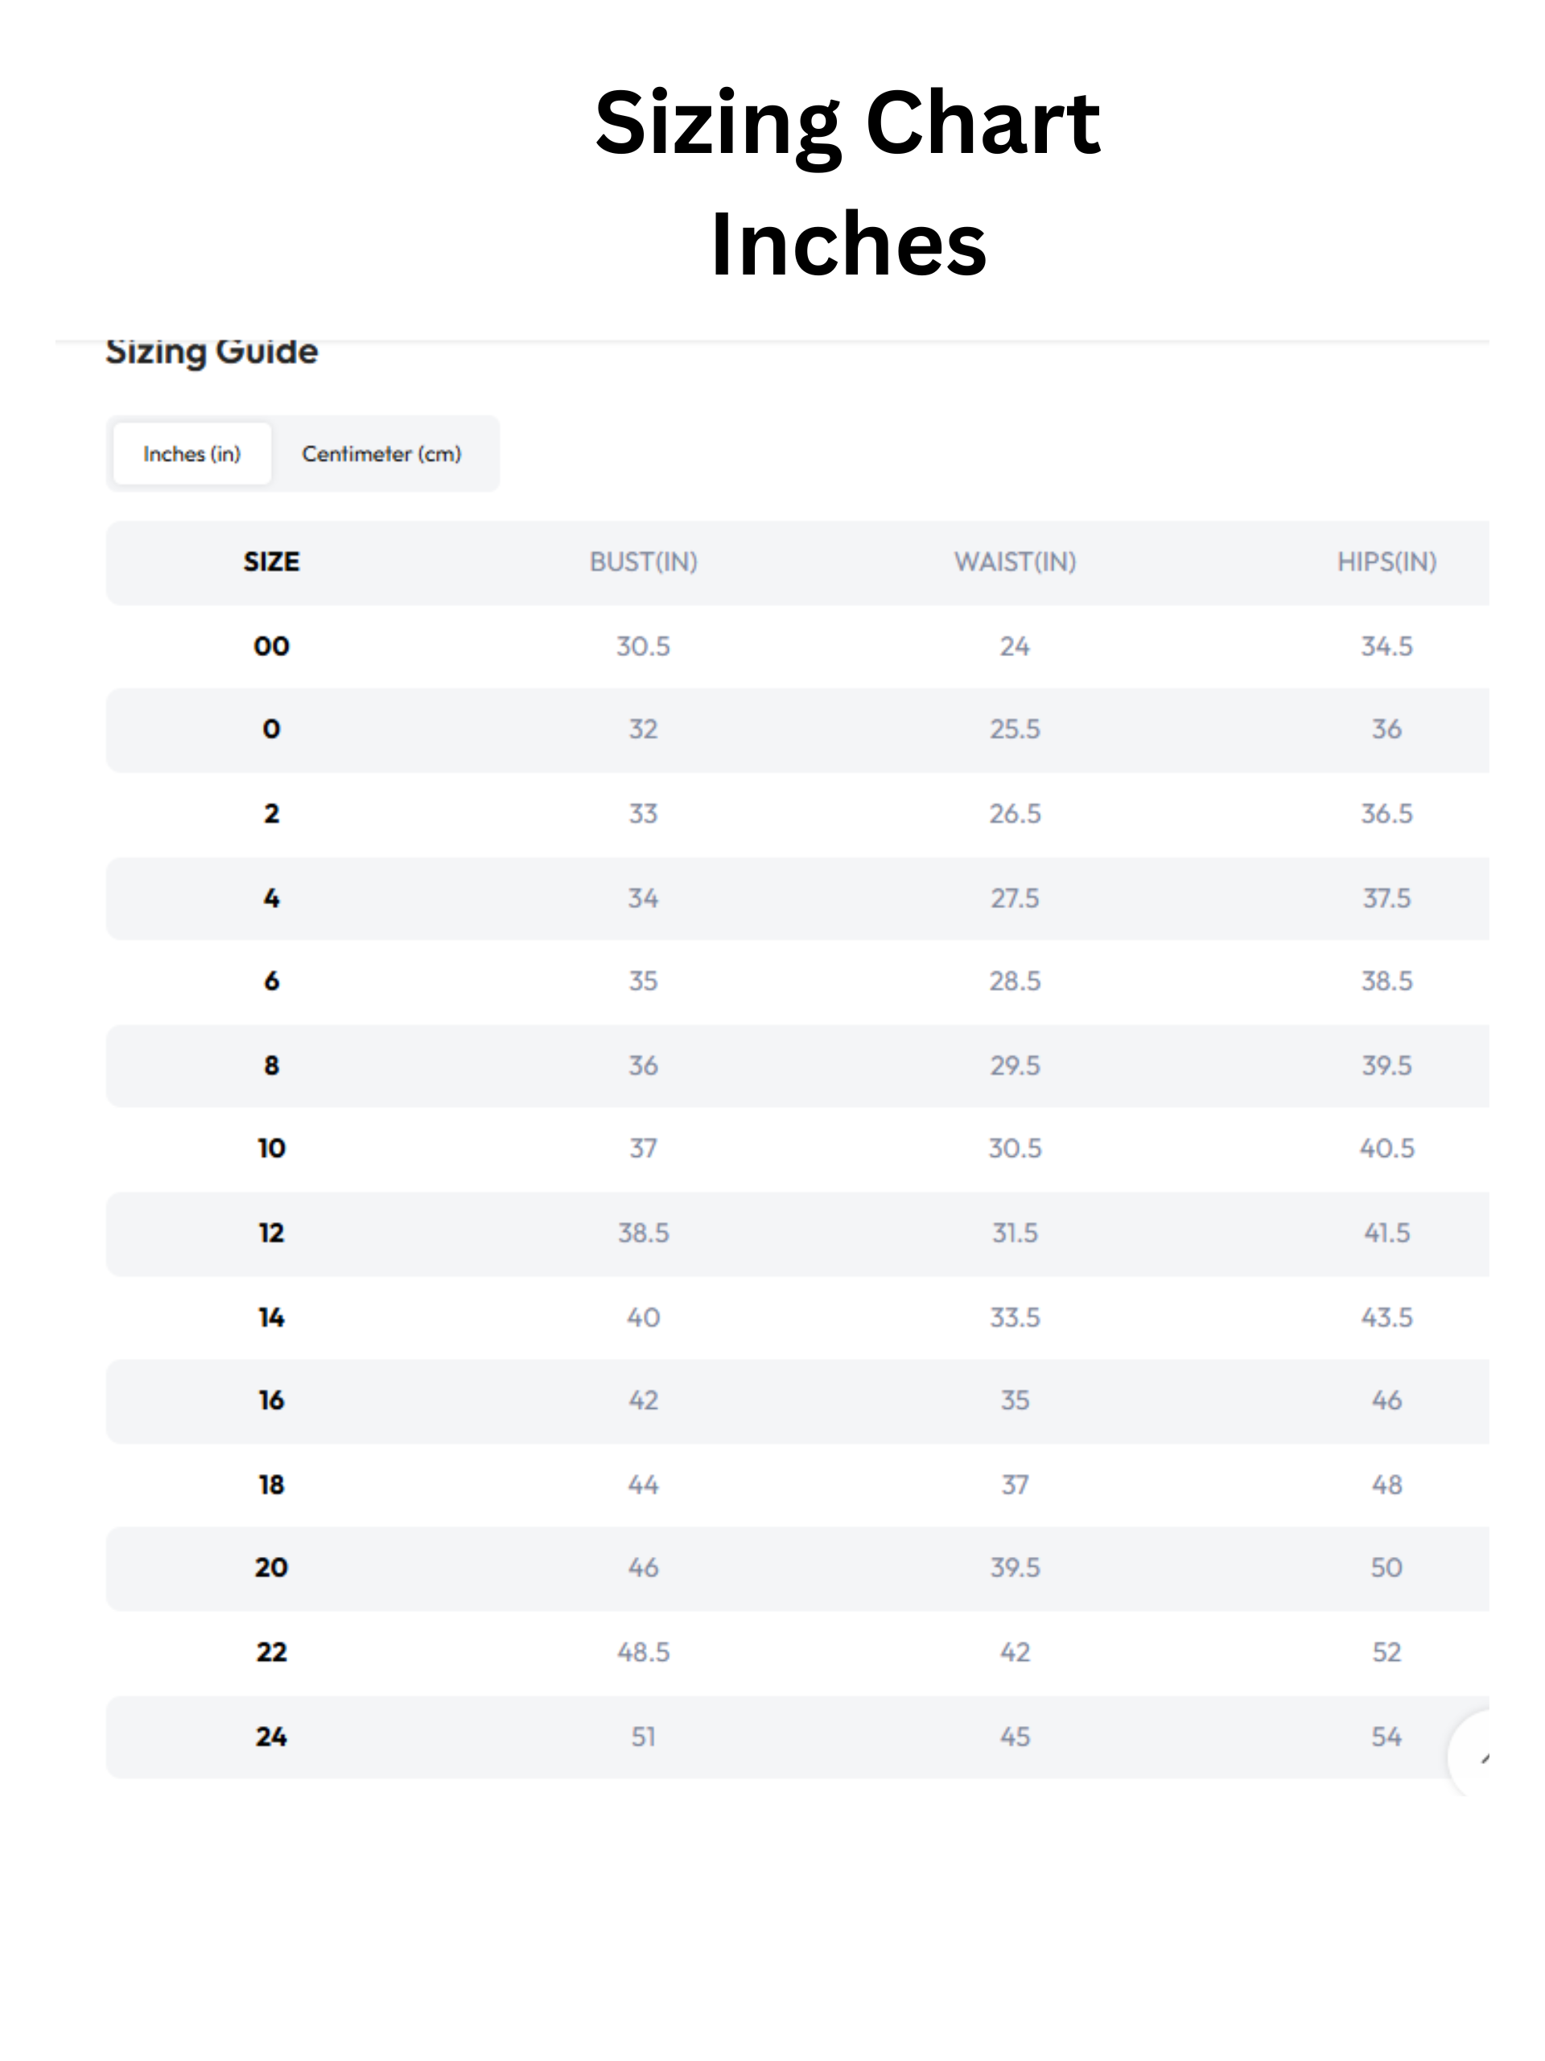Click the size 12 row label
The width and height of the screenshot is (1545, 2061).
pyautogui.click(x=271, y=1233)
